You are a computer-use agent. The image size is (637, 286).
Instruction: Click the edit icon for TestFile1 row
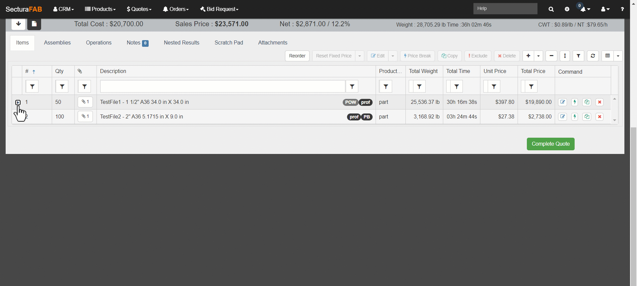562,102
